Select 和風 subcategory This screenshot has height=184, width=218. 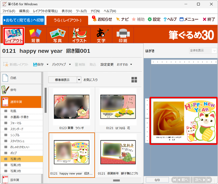click(x=22, y=111)
